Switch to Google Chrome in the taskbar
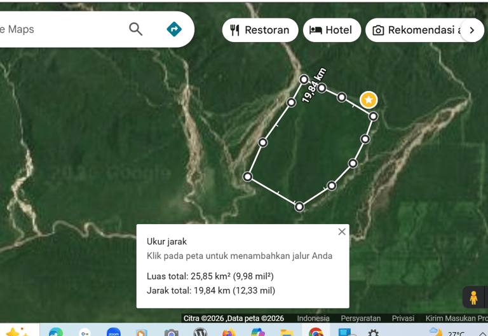This screenshot has height=336, width=488. [316, 332]
